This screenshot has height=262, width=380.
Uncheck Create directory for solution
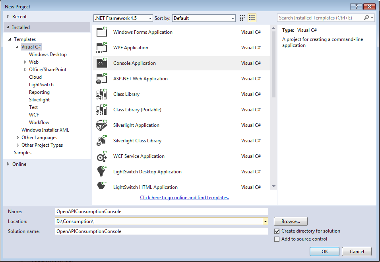click(x=277, y=231)
